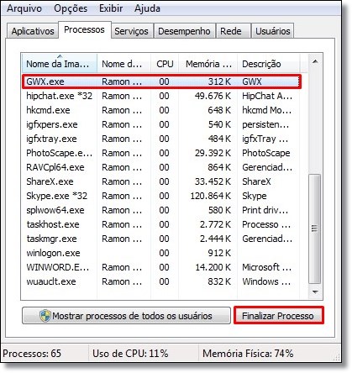Sort by the CPU column header
Viewport: 352px width, 373px height.
coord(165,64)
